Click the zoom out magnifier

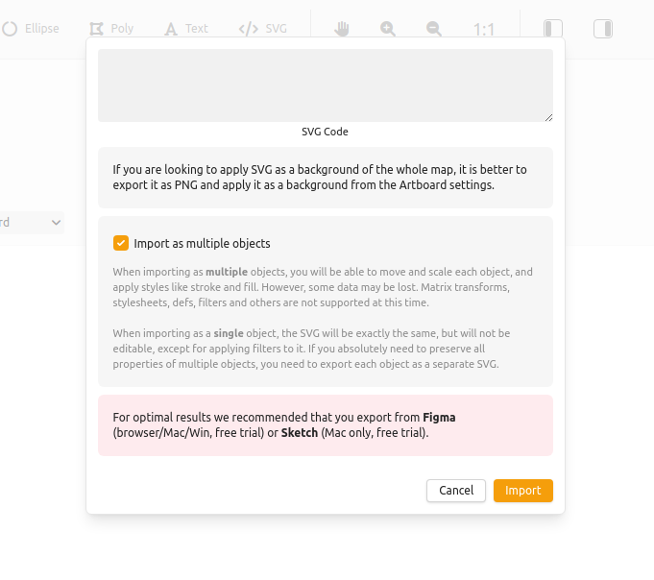click(x=434, y=29)
